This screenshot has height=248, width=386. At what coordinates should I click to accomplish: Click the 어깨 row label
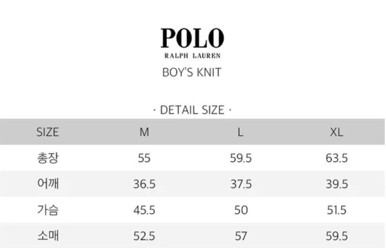click(48, 184)
